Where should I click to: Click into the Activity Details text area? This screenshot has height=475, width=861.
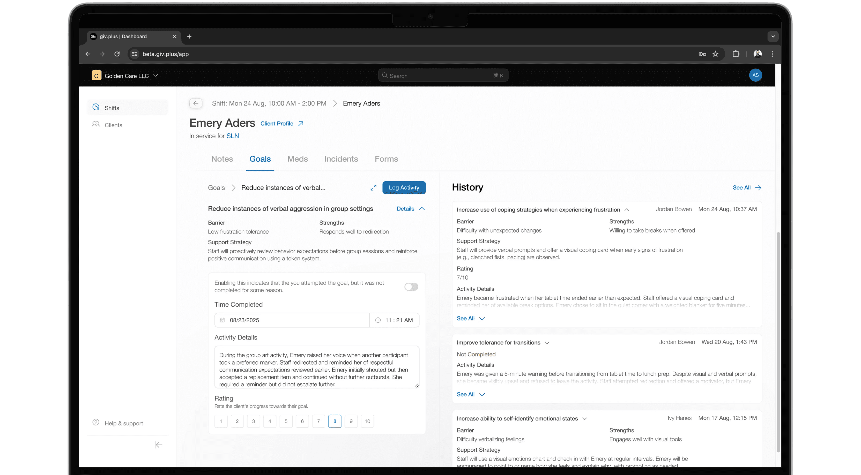click(x=316, y=367)
